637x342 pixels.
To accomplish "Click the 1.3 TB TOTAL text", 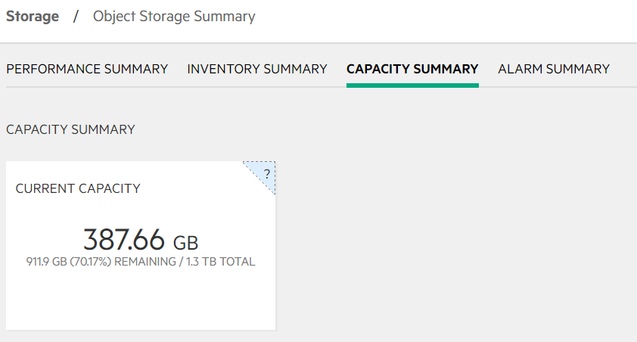I will [x=221, y=262].
